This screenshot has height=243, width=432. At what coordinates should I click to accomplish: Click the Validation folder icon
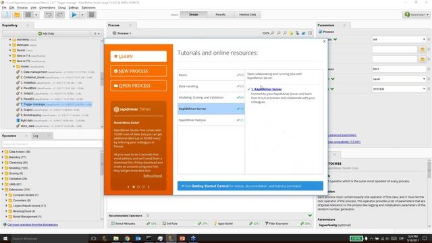(7, 179)
